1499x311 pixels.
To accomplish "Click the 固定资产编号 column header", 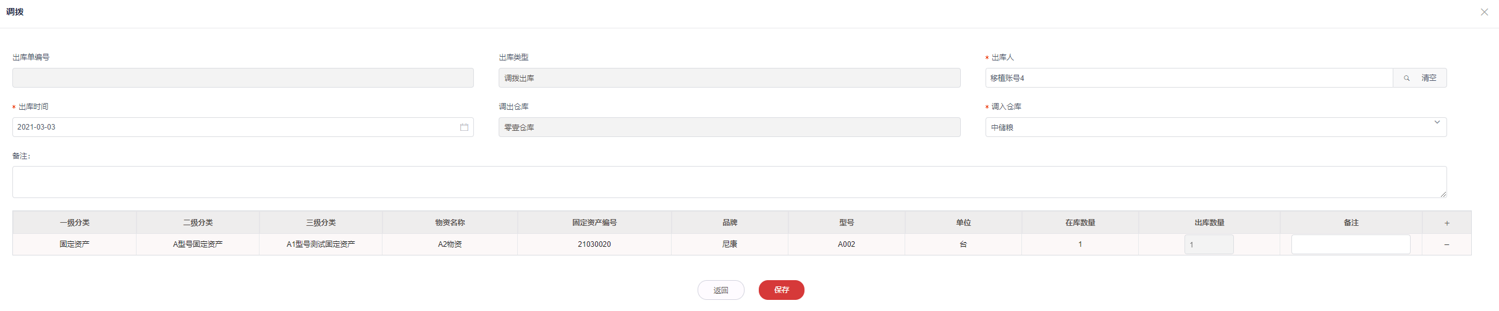I will [x=594, y=223].
